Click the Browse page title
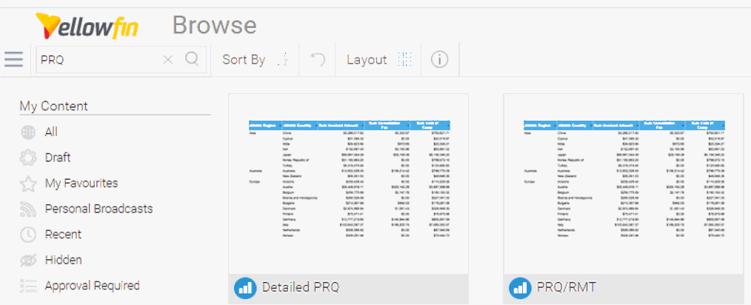Screen dimensions: 751x305 215,25
